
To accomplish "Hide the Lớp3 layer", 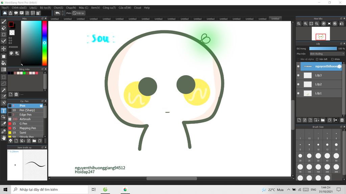I will click(298, 75).
